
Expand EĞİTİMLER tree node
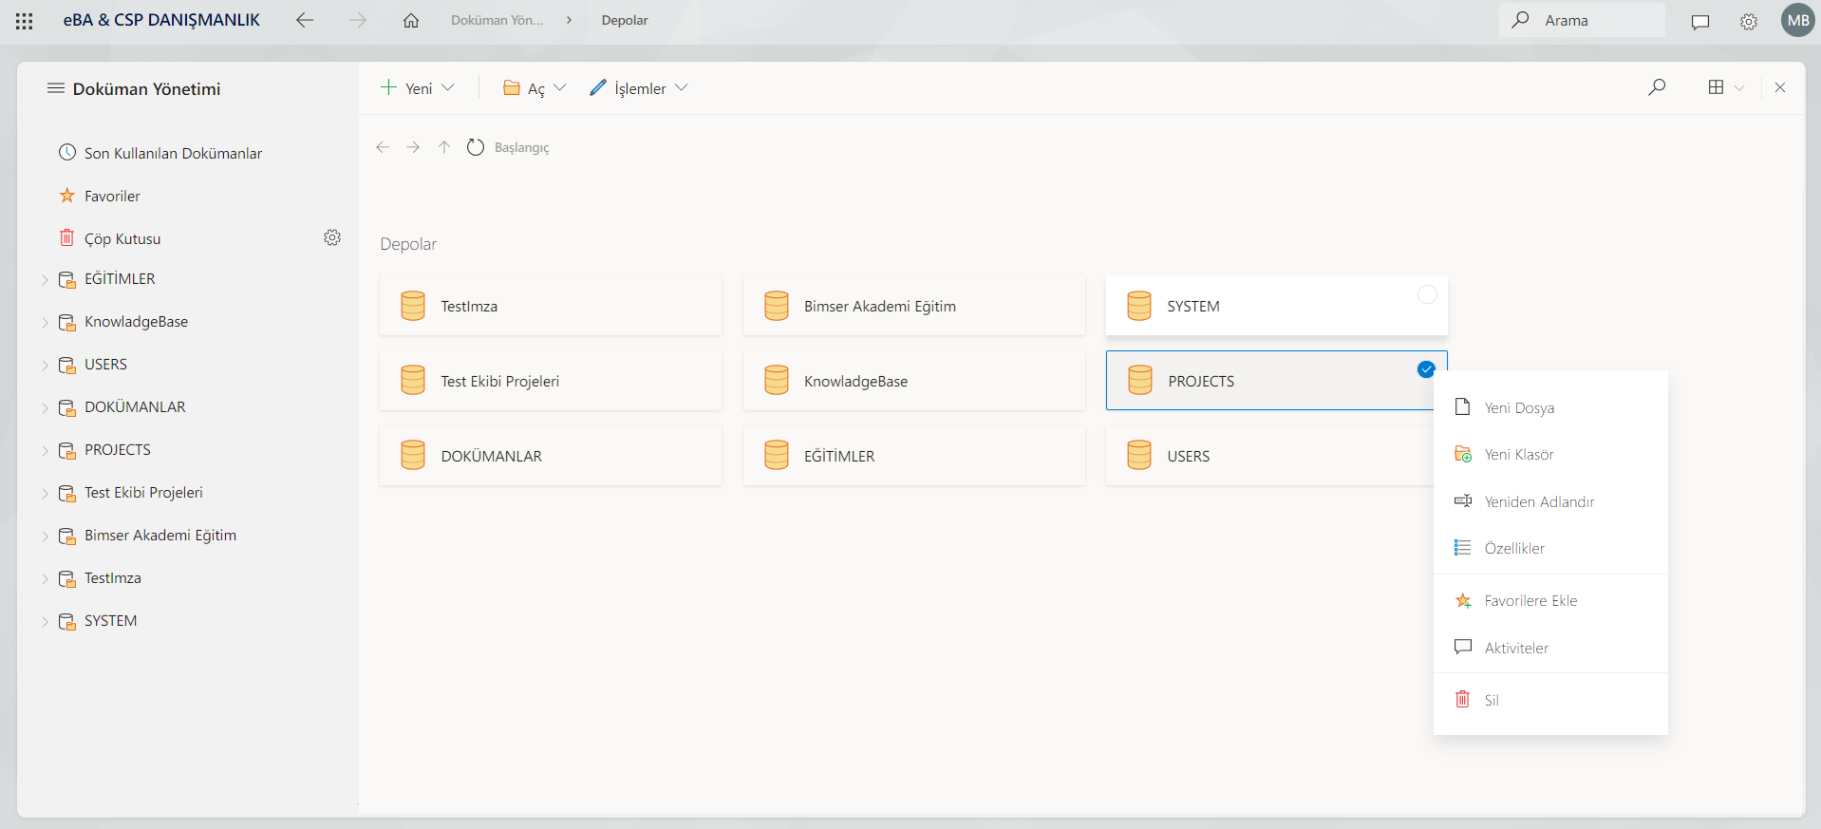point(45,280)
